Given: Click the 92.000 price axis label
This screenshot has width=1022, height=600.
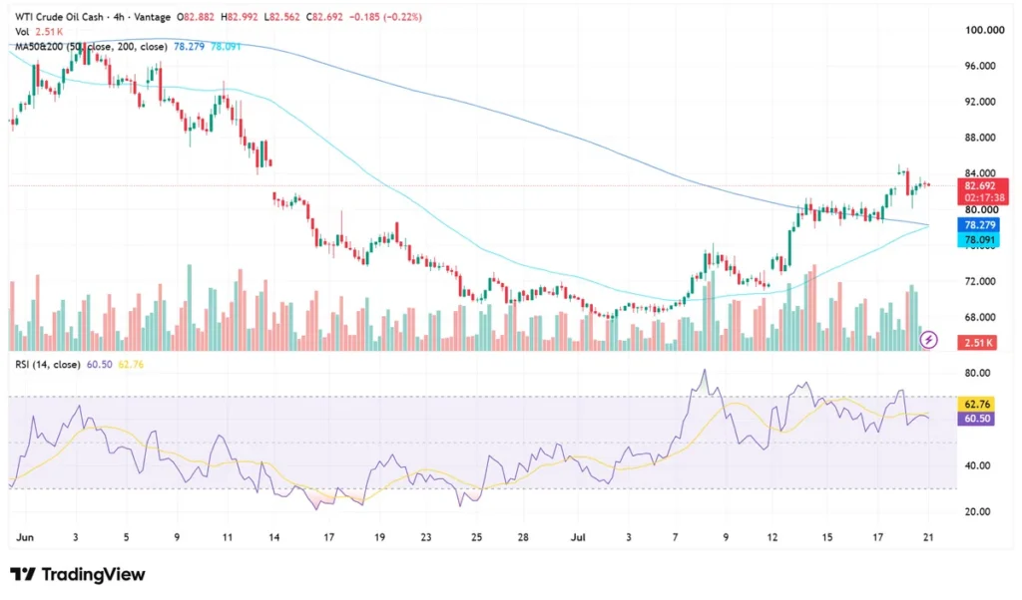Looking at the screenshot, I should pos(980,102).
